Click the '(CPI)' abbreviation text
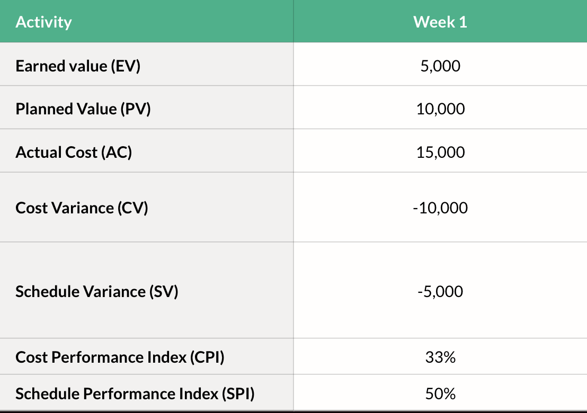Image resolution: width=587 pixels, height=413 pixels. click(207, 357)
